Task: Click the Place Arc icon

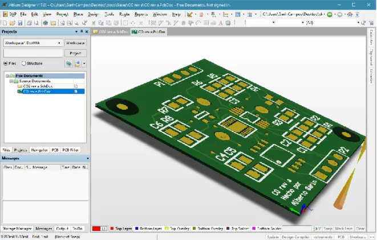Action: 198,23
